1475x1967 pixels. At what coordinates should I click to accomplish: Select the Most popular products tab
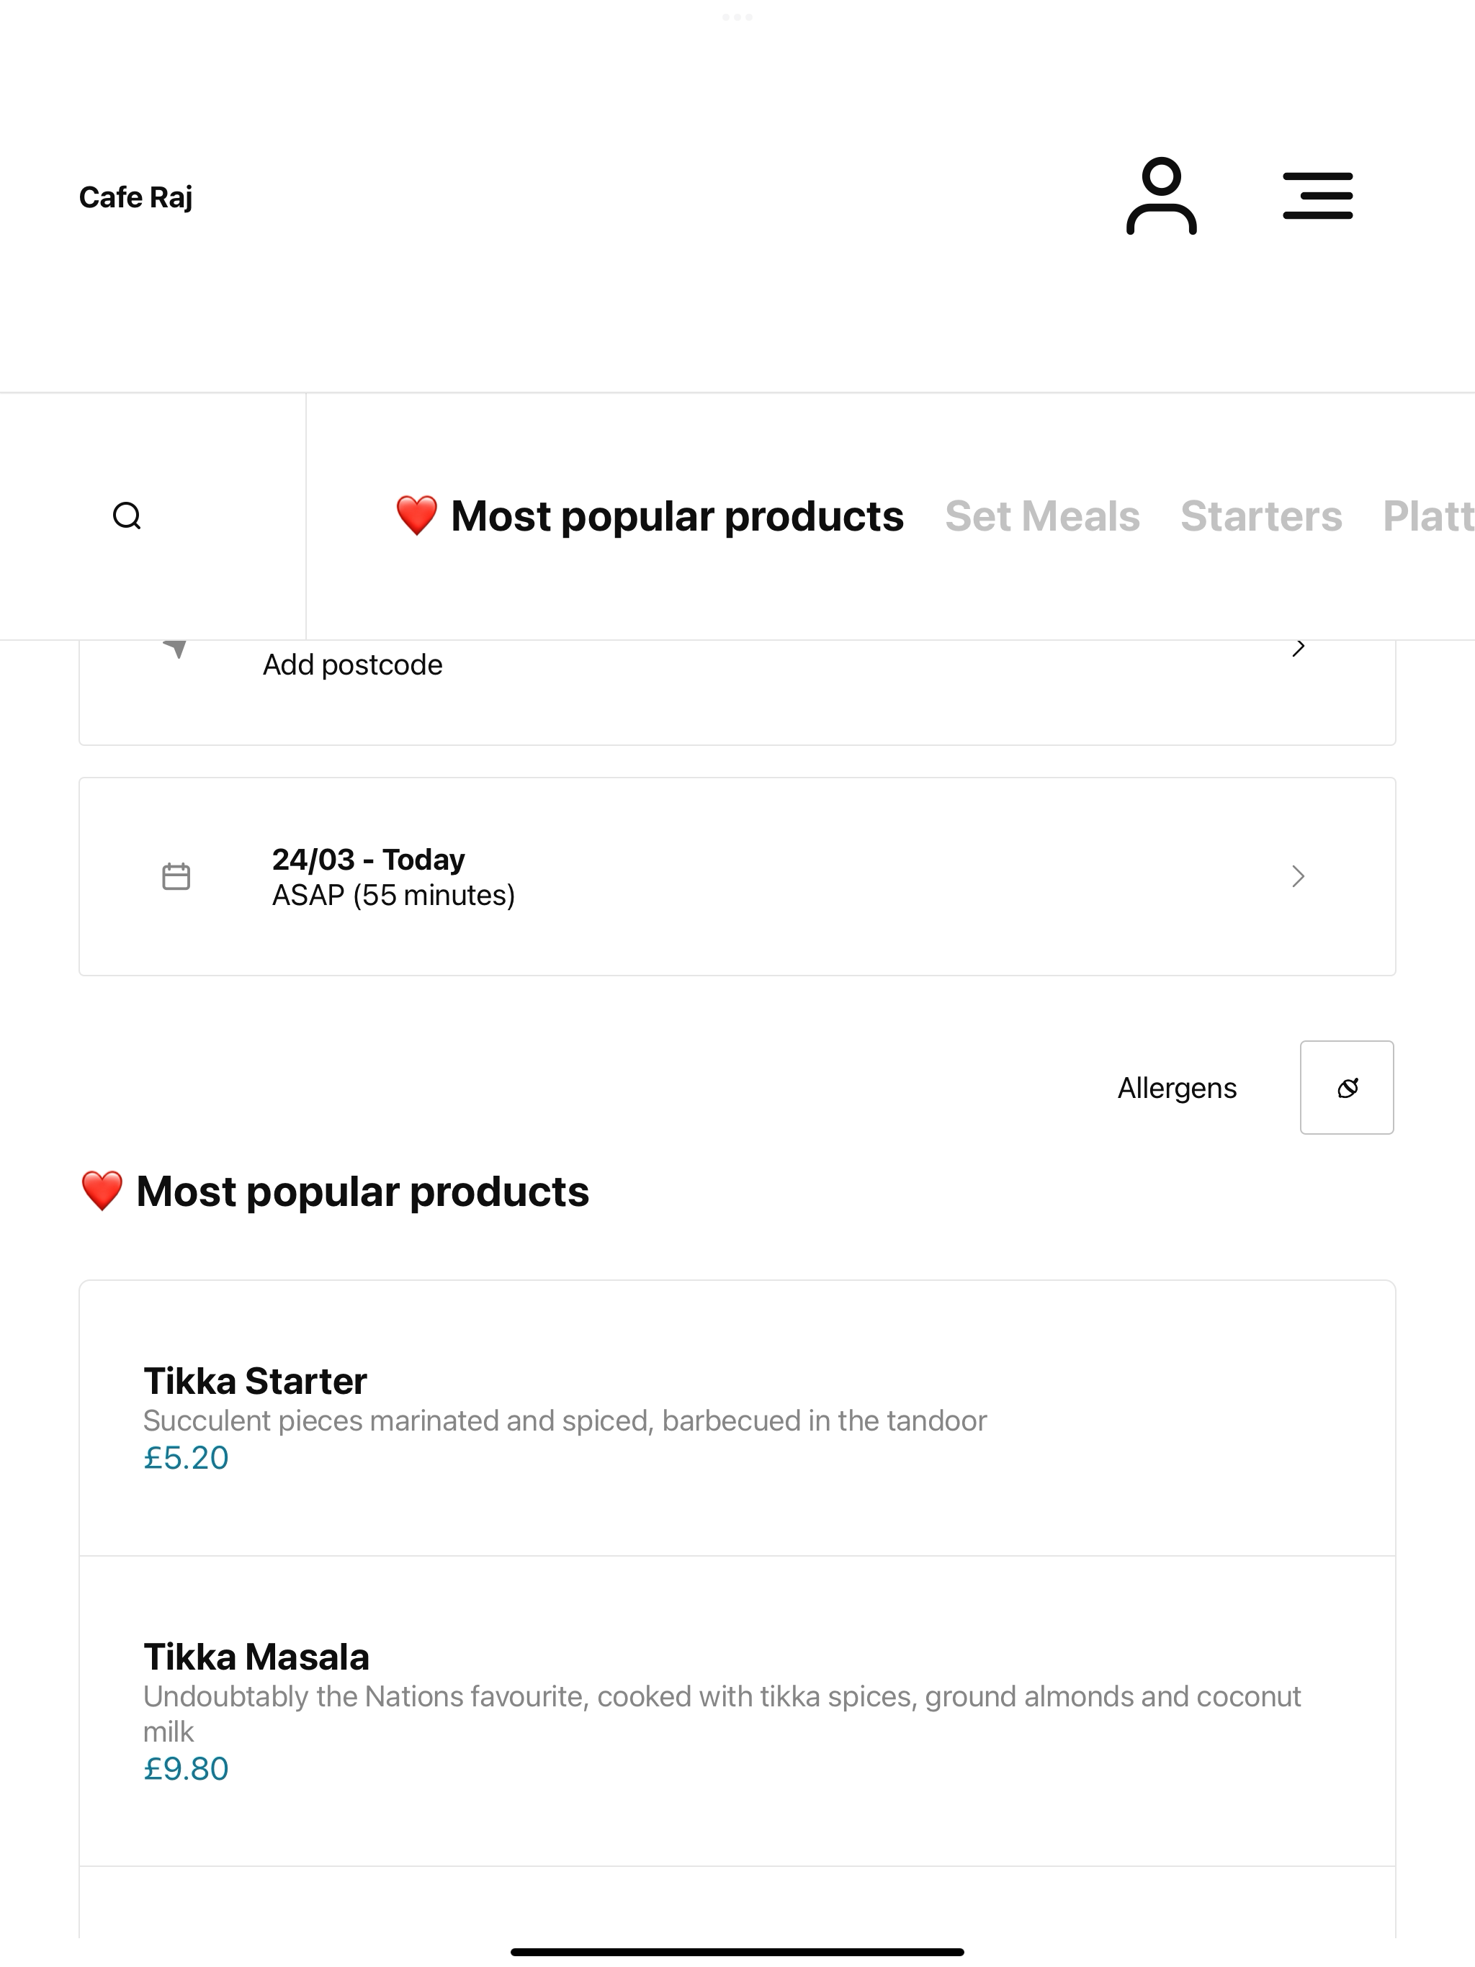650,516
